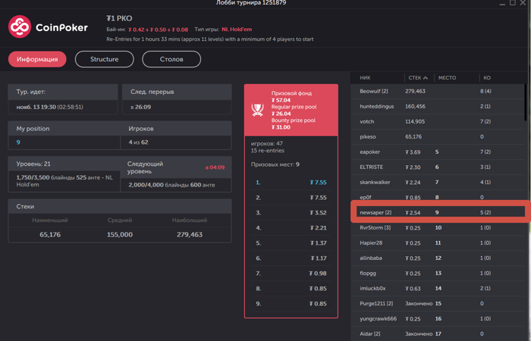
Task: Click the 5th place prize ₮1.37
Action: click(x=318, y=243)
